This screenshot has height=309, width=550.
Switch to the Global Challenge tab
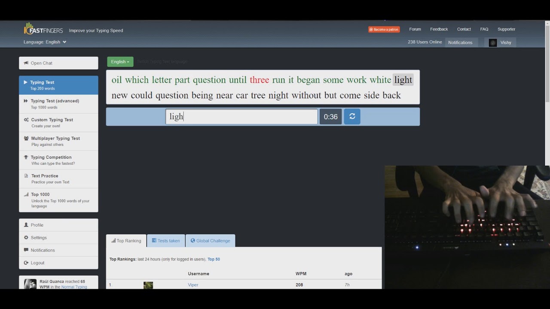tap(210, 241)
